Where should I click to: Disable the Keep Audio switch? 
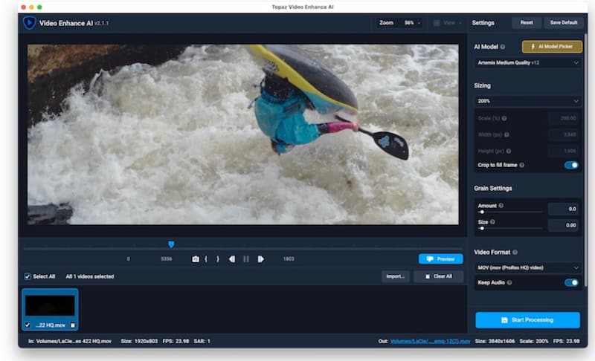(571, 282)
